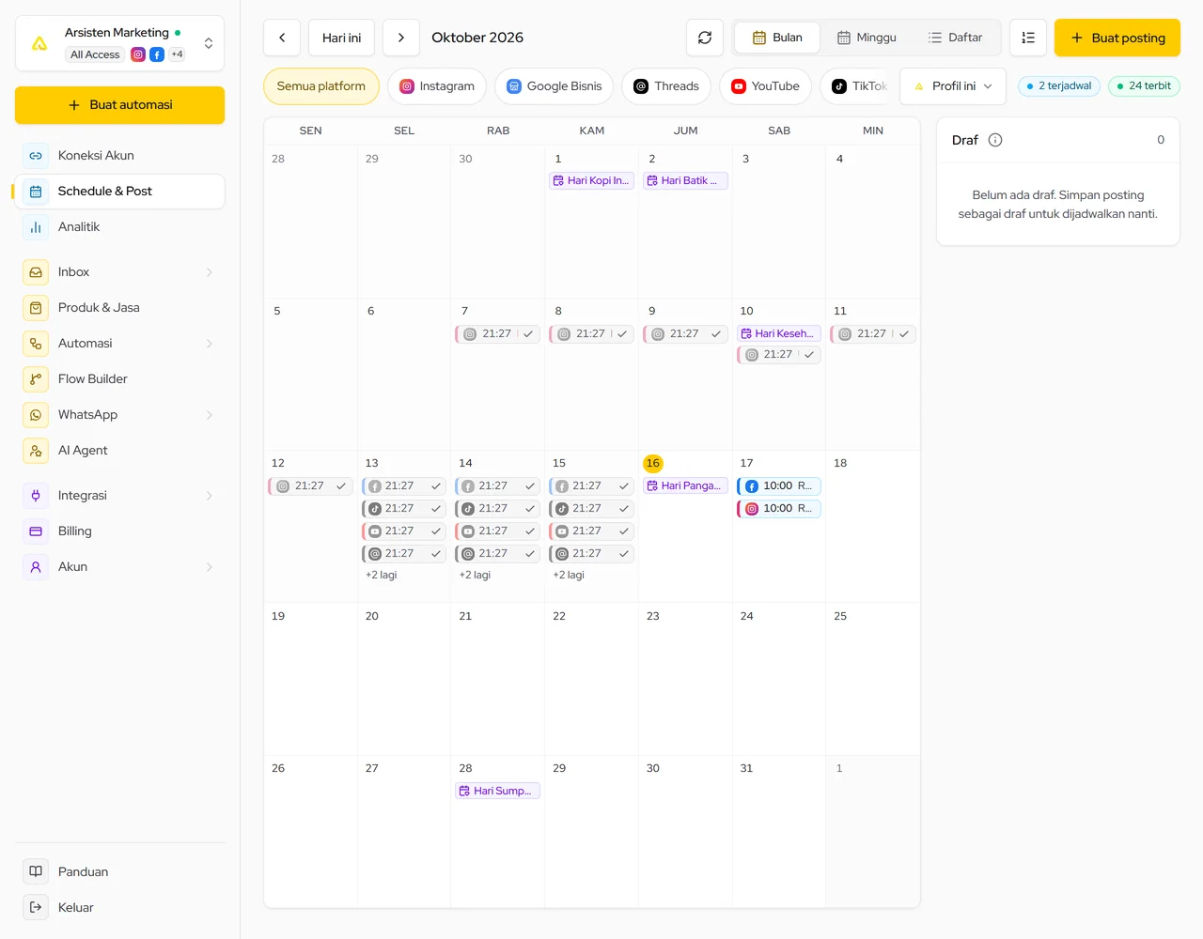Image resolution: width=1203 pixels, height=939 pixels.
Task: Open the Analitik menu item
Action: [119, 227]
